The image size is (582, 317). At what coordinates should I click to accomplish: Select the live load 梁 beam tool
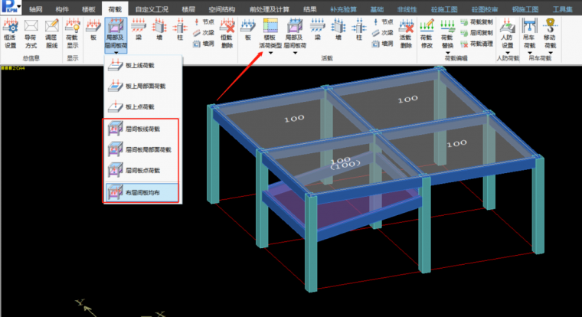pos(317,31)
